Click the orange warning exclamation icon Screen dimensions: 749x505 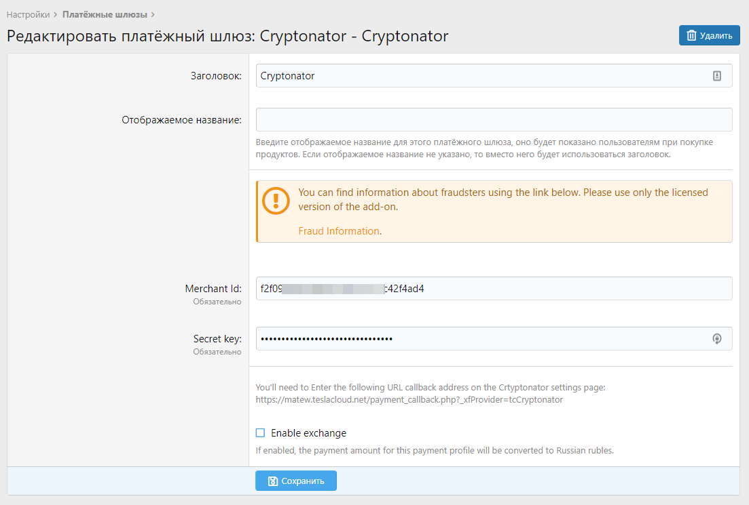(x=276, y=201)
